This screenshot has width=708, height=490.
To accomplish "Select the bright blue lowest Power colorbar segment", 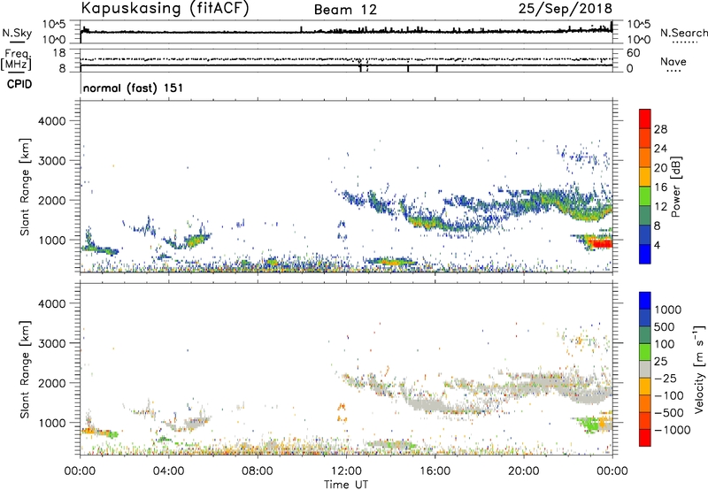I will pyautogui.click(x=645, y=254).
